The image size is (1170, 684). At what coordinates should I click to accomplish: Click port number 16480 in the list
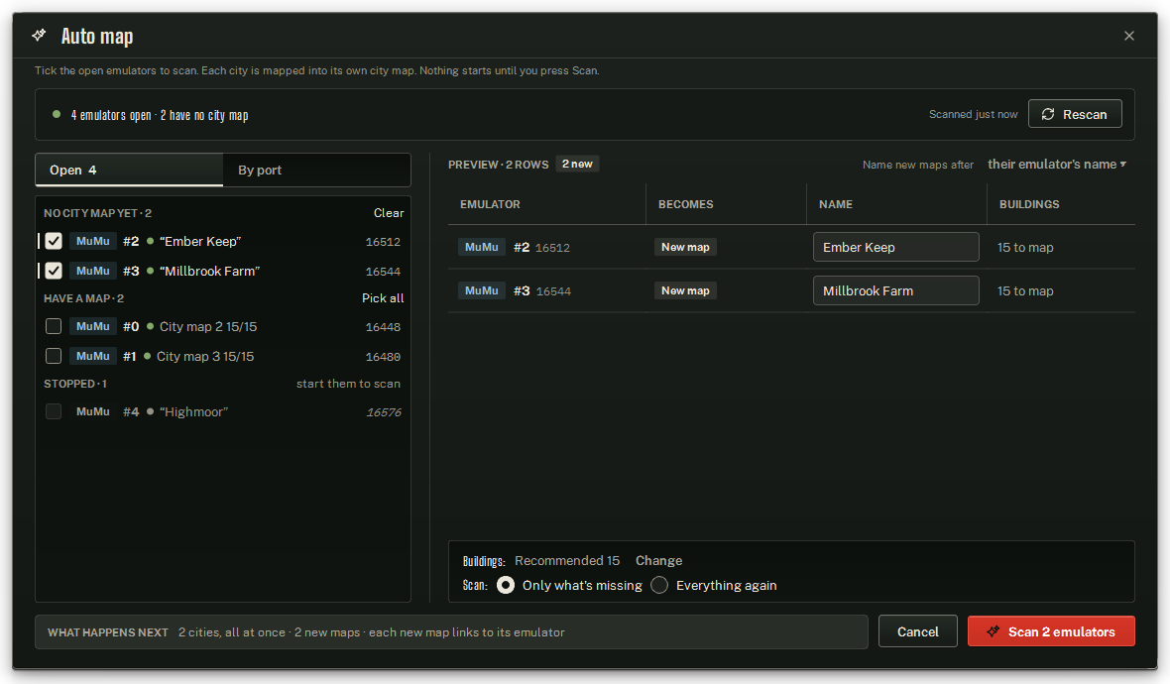click(x=383, y=357)
